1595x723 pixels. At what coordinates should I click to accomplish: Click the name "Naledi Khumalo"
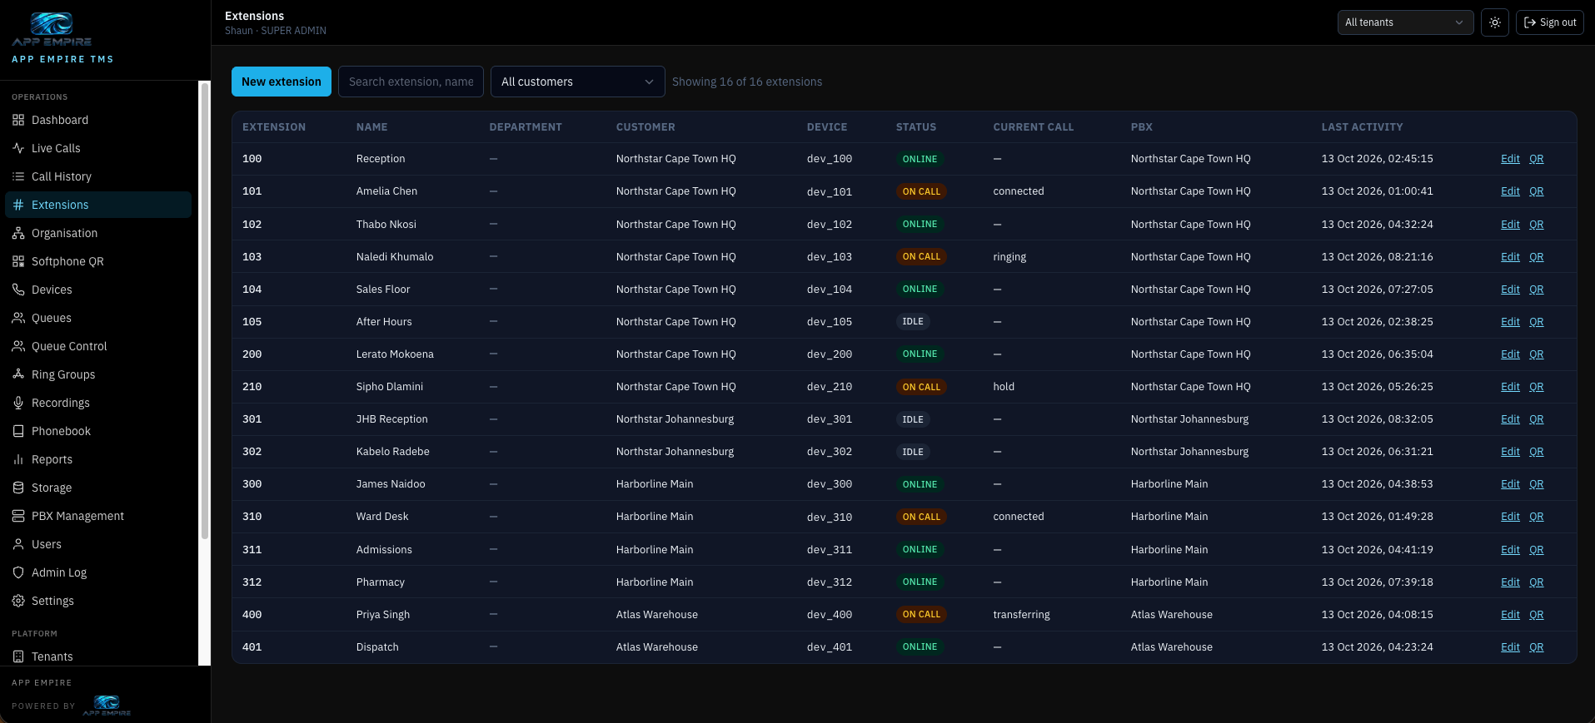[395, 257]
